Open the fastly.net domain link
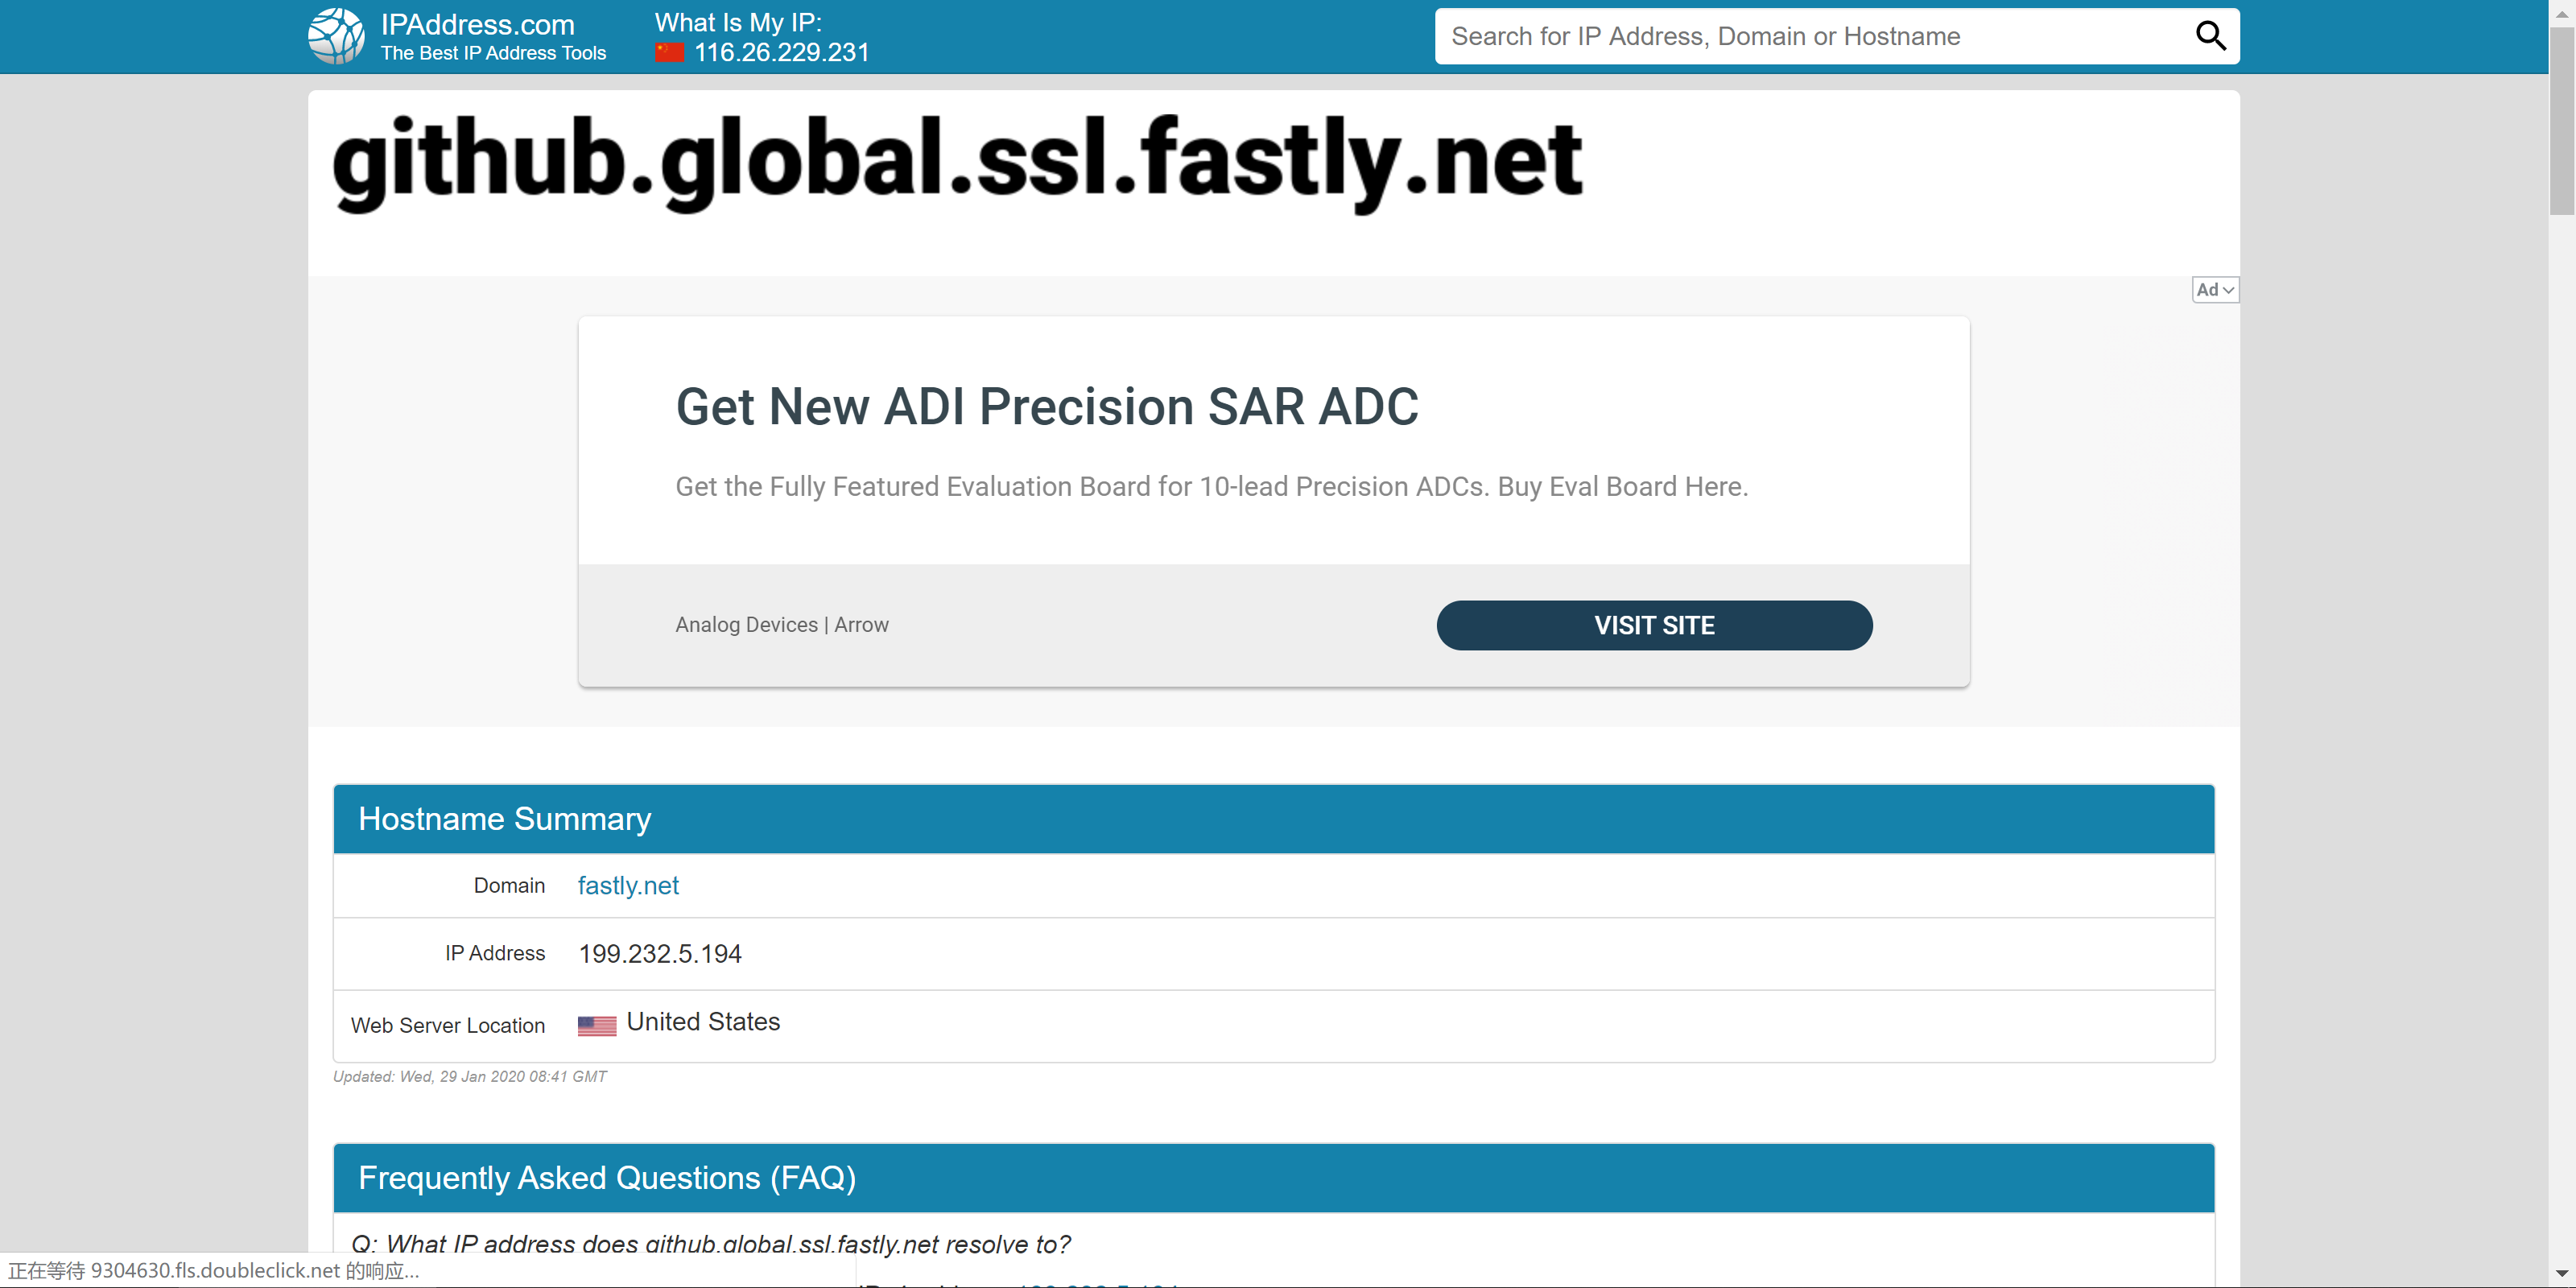2576x1288 pixels. pyautogui.click(x=628, y=886)
